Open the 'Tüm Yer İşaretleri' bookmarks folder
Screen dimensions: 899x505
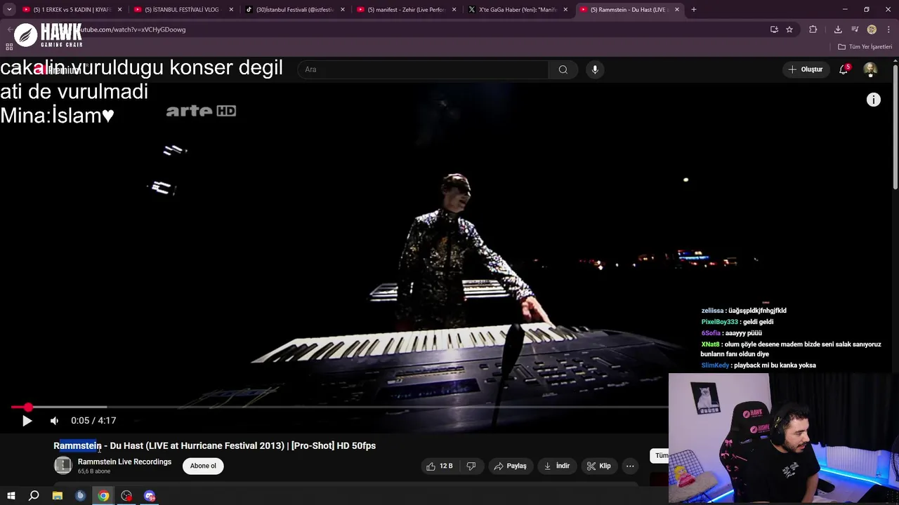pos(865,47)
